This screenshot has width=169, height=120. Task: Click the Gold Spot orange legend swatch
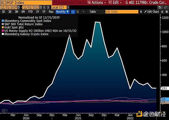tap(3, 28)
